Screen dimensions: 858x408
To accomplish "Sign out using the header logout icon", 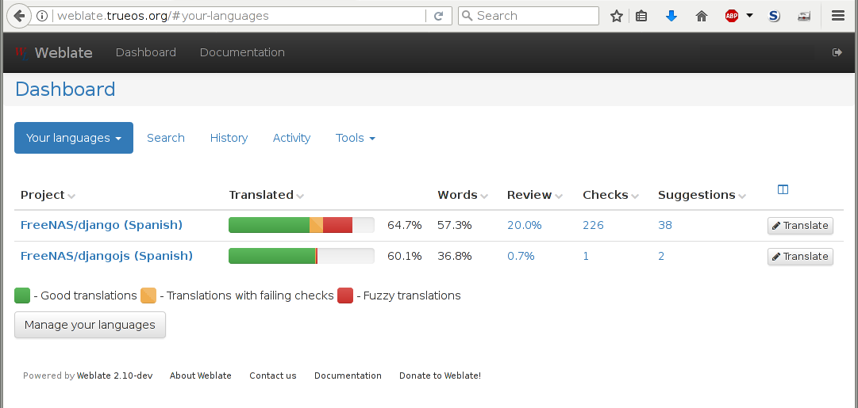I will (837, 52).
